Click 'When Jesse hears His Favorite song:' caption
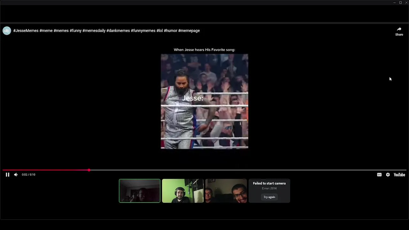Screen dimensions: 409x230 coord(204,50)
